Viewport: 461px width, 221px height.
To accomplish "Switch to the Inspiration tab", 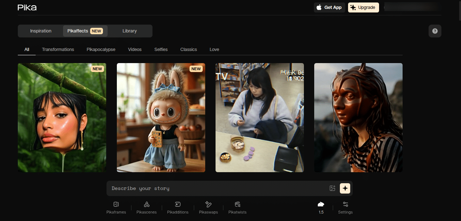I will pos(41,31).
